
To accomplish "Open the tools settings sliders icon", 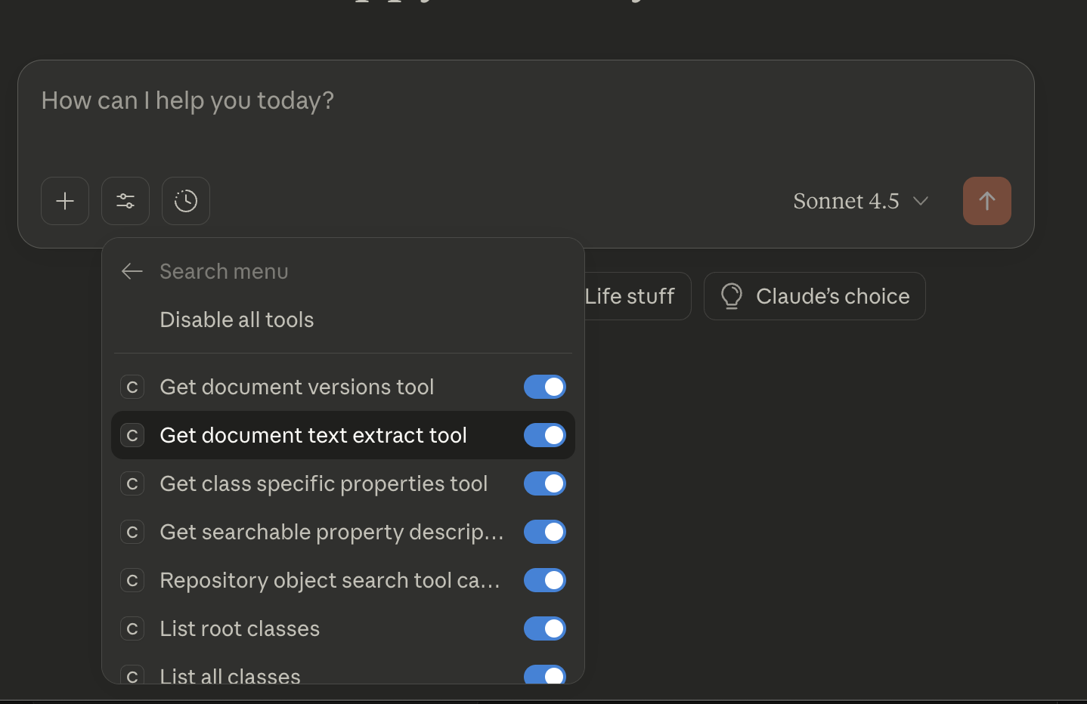I will click(125, 201).
